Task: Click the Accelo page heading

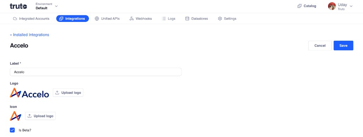Action: pyautogui.click(x=19, y=46)
